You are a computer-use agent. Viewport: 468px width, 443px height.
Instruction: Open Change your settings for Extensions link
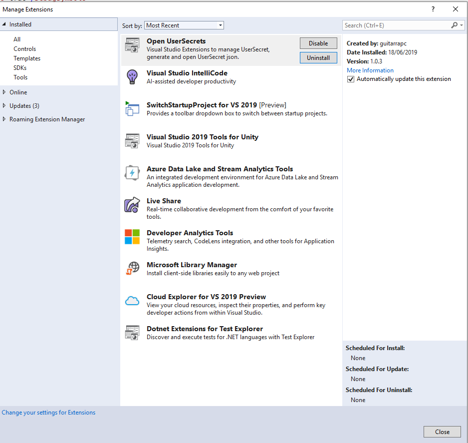coord(48,412)
